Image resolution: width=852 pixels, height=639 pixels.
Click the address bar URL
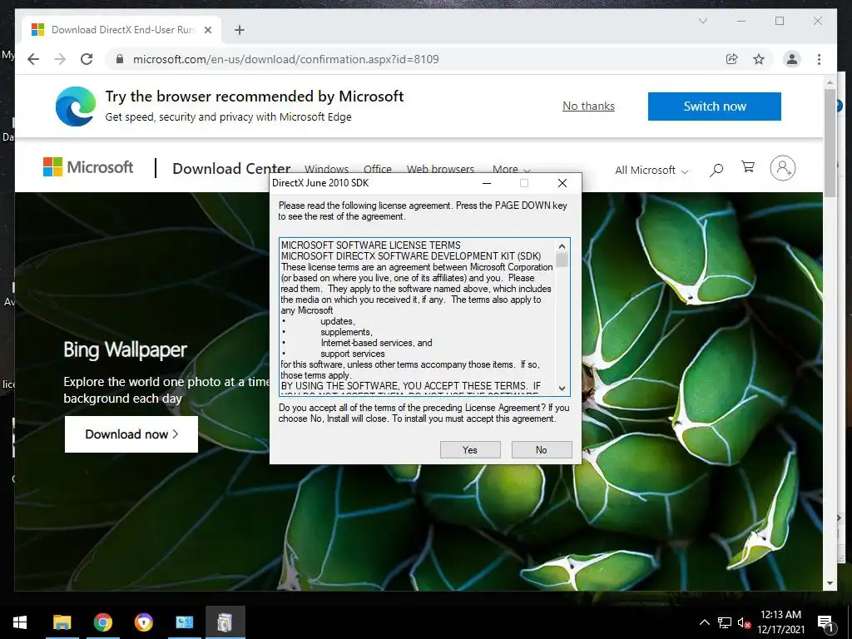click(286, 59)
